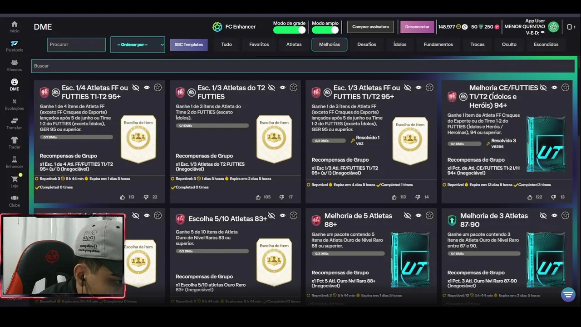Image resolution: width=581 pixels, height=327 pixels.
Task: Click the crossed-eye icon on Escolha 5/10 Atletas 83+
Action: (271, 216)
